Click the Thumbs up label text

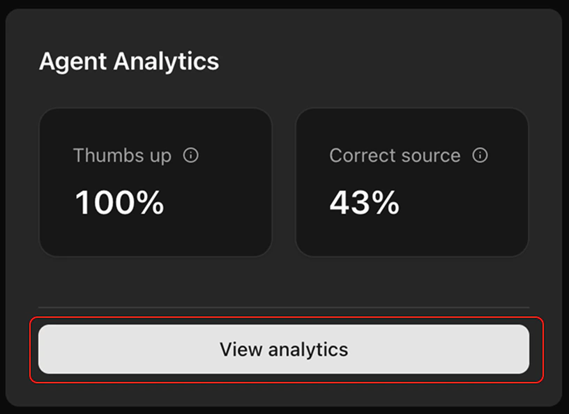pyautogui.click(x=123, y=155)
